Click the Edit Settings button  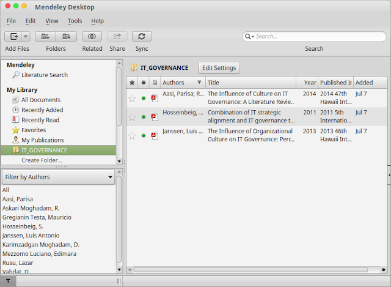pos(219,68)
